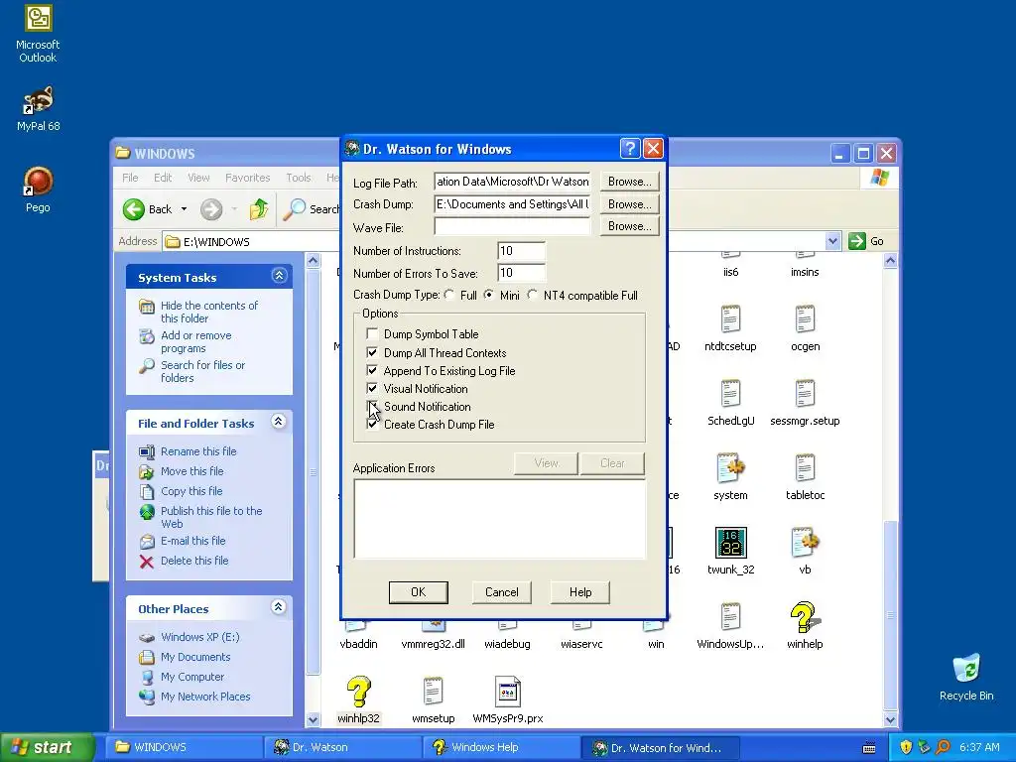
Task: Select the WindowsUp... file icon
Action: click(x=730, y=617)
